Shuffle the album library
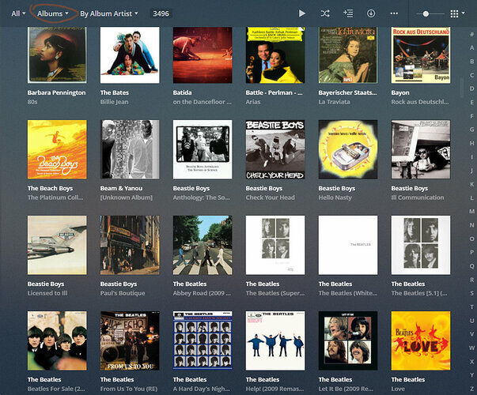The width and height of the screenshot is (477, 395). pyautogui.click(x=325, y=13)
